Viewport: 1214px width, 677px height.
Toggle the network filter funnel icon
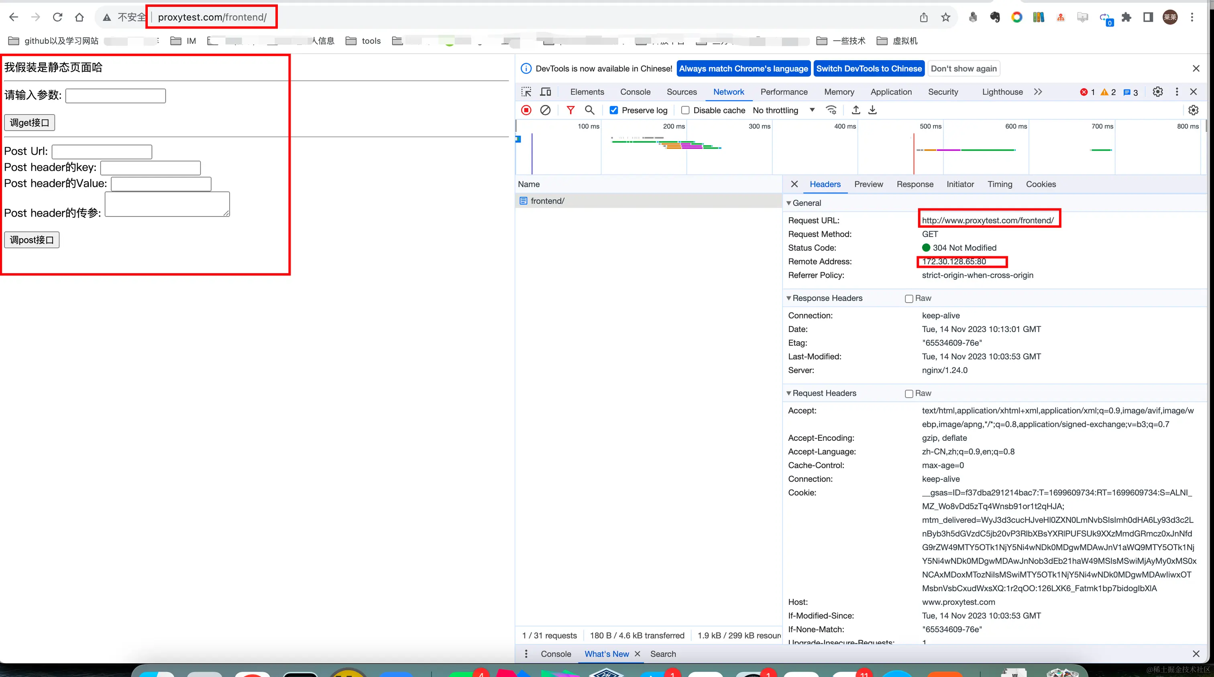tap(570, 110)
